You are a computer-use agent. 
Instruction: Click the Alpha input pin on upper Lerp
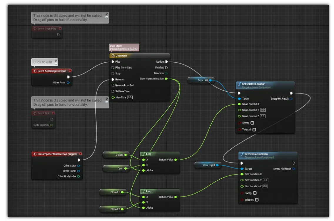pyautogui.click(x=143, y=170)
